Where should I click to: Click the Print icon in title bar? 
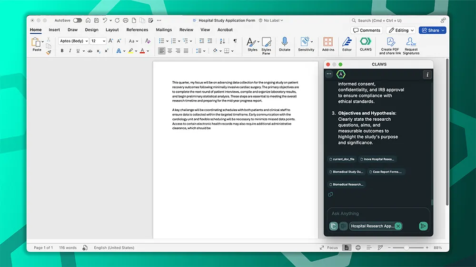[125, 20]
